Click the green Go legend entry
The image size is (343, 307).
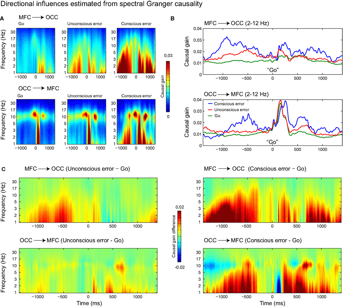[x=214, y=116]
